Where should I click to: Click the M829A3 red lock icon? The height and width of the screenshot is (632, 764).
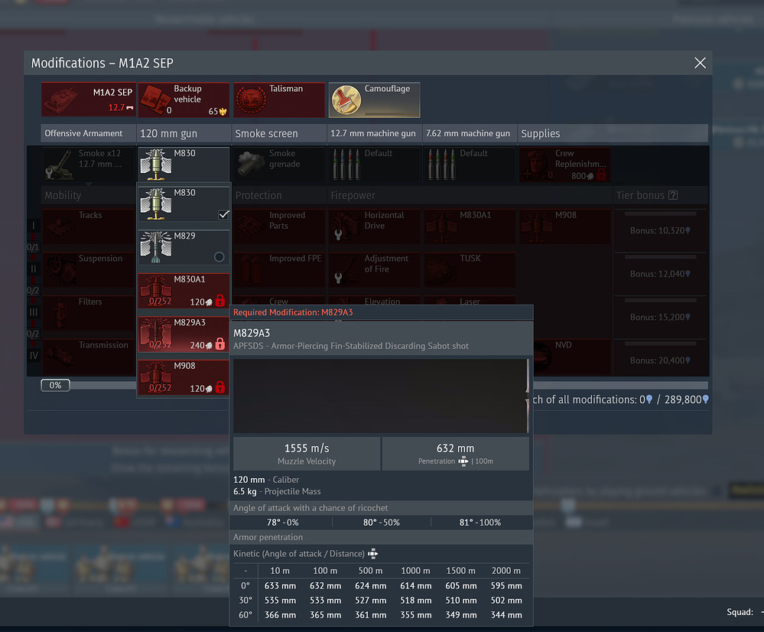pyautogui.click(x=220, y=344)
